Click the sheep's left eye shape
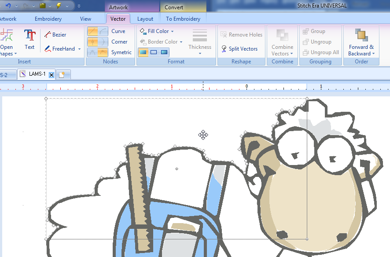390x257 pixels. tap(296, 147)
